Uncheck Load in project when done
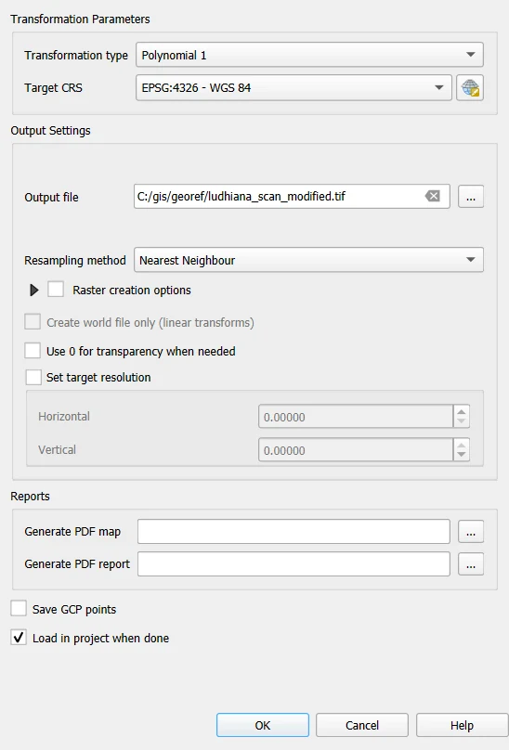 (x=19, y=638)
